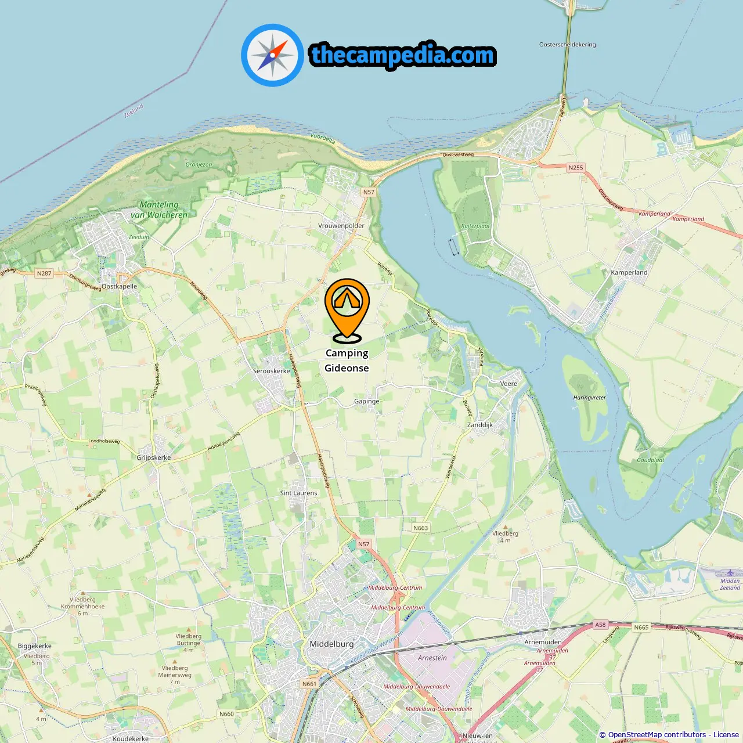Click the N287 road shield
The height and width of the screenshot is (743, 743).
click(x=44, y=273)
